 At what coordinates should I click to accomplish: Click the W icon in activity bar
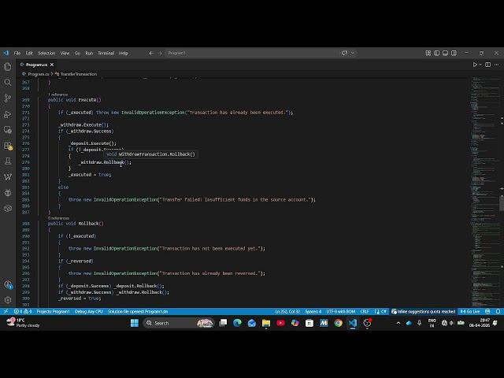[x=8, y=176]
